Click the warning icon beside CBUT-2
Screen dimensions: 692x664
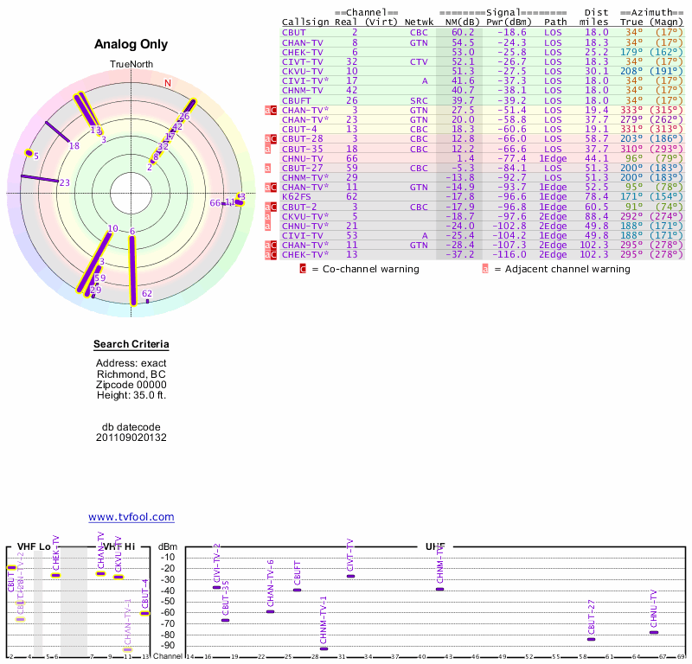(x=272, y=207)
